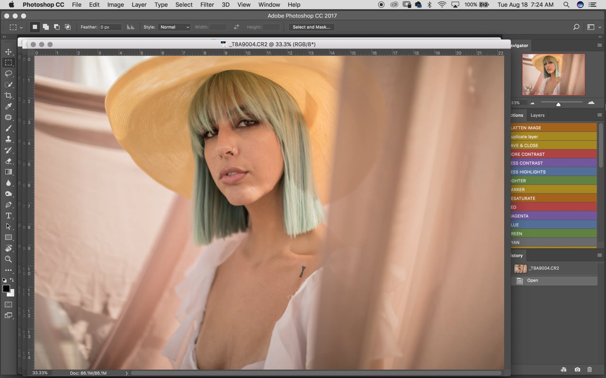Select the Gradient tool

9,172
